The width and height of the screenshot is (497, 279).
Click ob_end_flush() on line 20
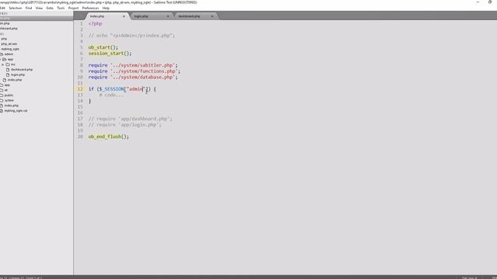(x=109, y=136)
